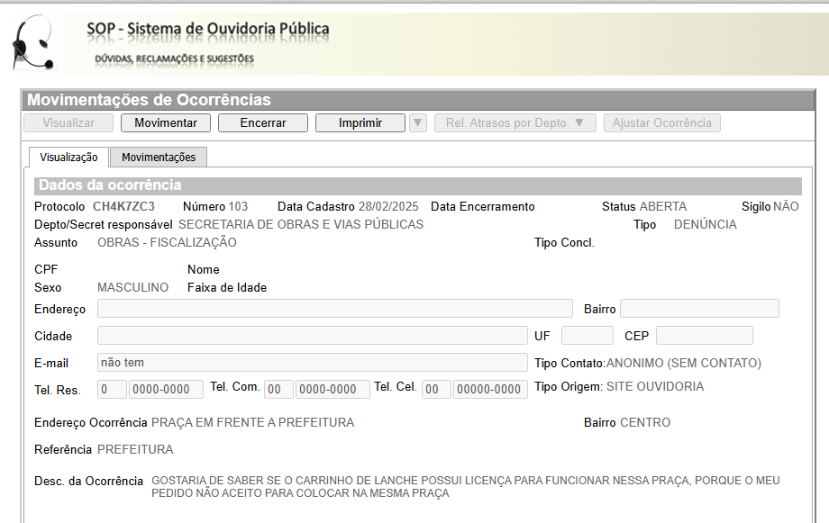Image resolution: width=829 pixels, height=523 pixels.
Task: Click the Tel. Com. area code field
Action: pyautogui.click(x=278, y=390)
